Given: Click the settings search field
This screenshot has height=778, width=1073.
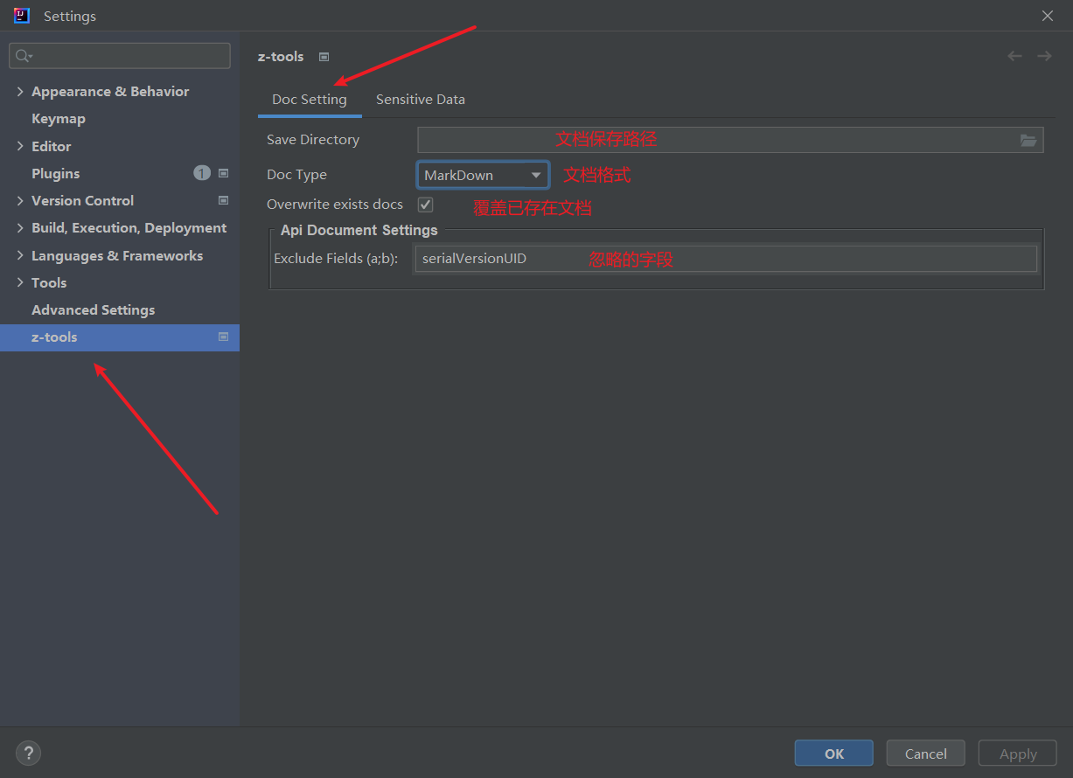Looking at the screenshot, I should coord(120,56).
